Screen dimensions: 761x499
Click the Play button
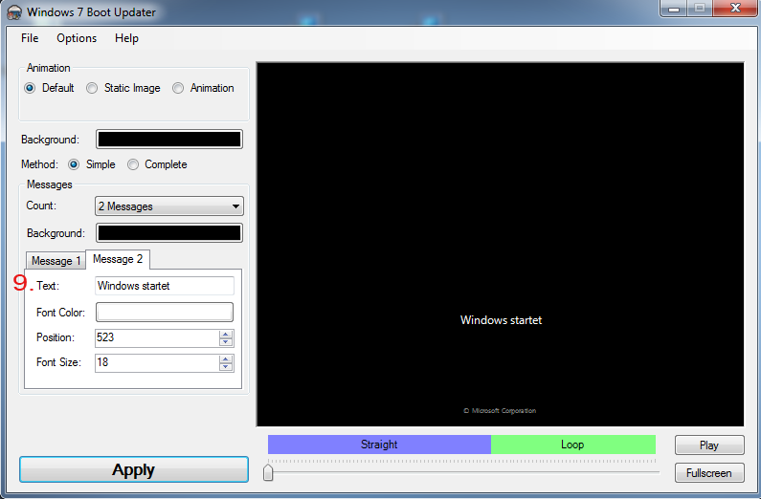pyautogui.click(x=709, y=445)
